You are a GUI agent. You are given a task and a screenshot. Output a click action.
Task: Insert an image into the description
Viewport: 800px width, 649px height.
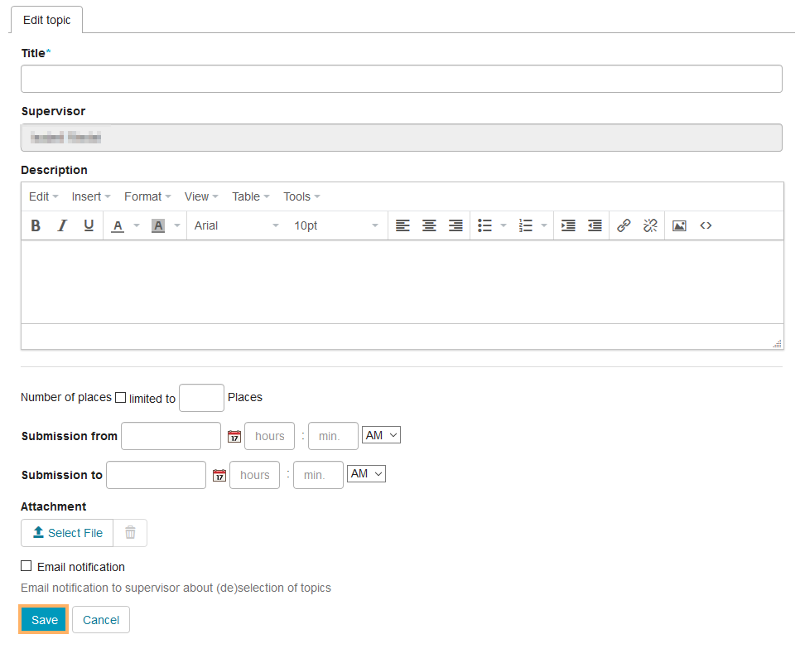click(679, 225)
